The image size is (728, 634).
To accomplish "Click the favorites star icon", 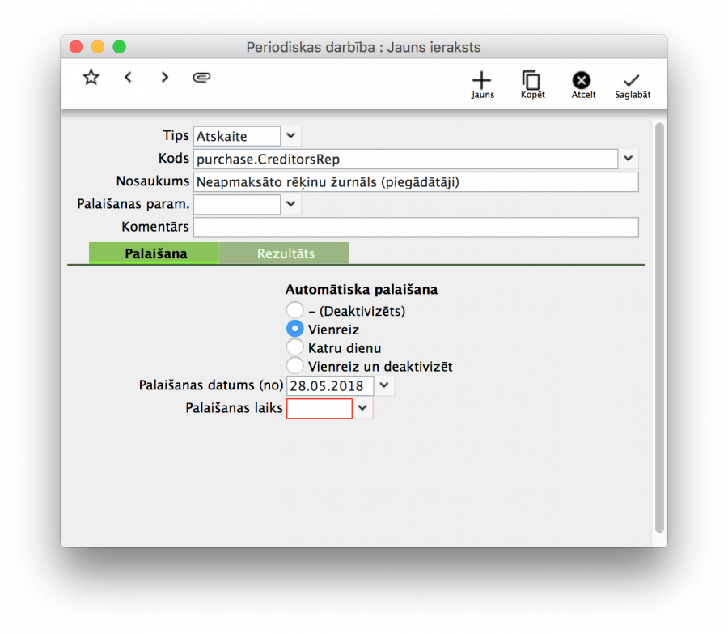I will click(x=91, y=77).
